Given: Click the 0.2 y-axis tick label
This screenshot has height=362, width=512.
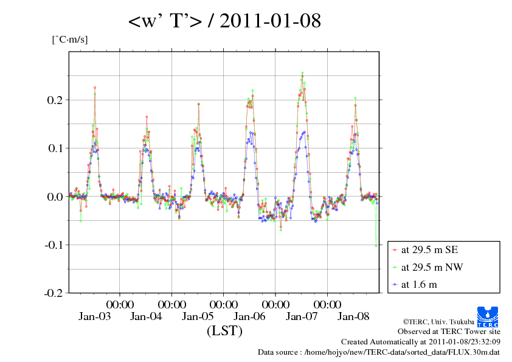Looking at the screenshot, I should pyautogui.click(x=55, y=99).
